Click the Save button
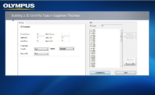 point(126,73)
